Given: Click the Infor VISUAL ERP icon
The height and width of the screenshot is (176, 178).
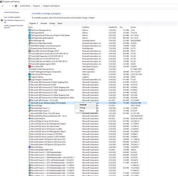Looking at the screenshot, I should pyautogui.click(x=30, y=66).
